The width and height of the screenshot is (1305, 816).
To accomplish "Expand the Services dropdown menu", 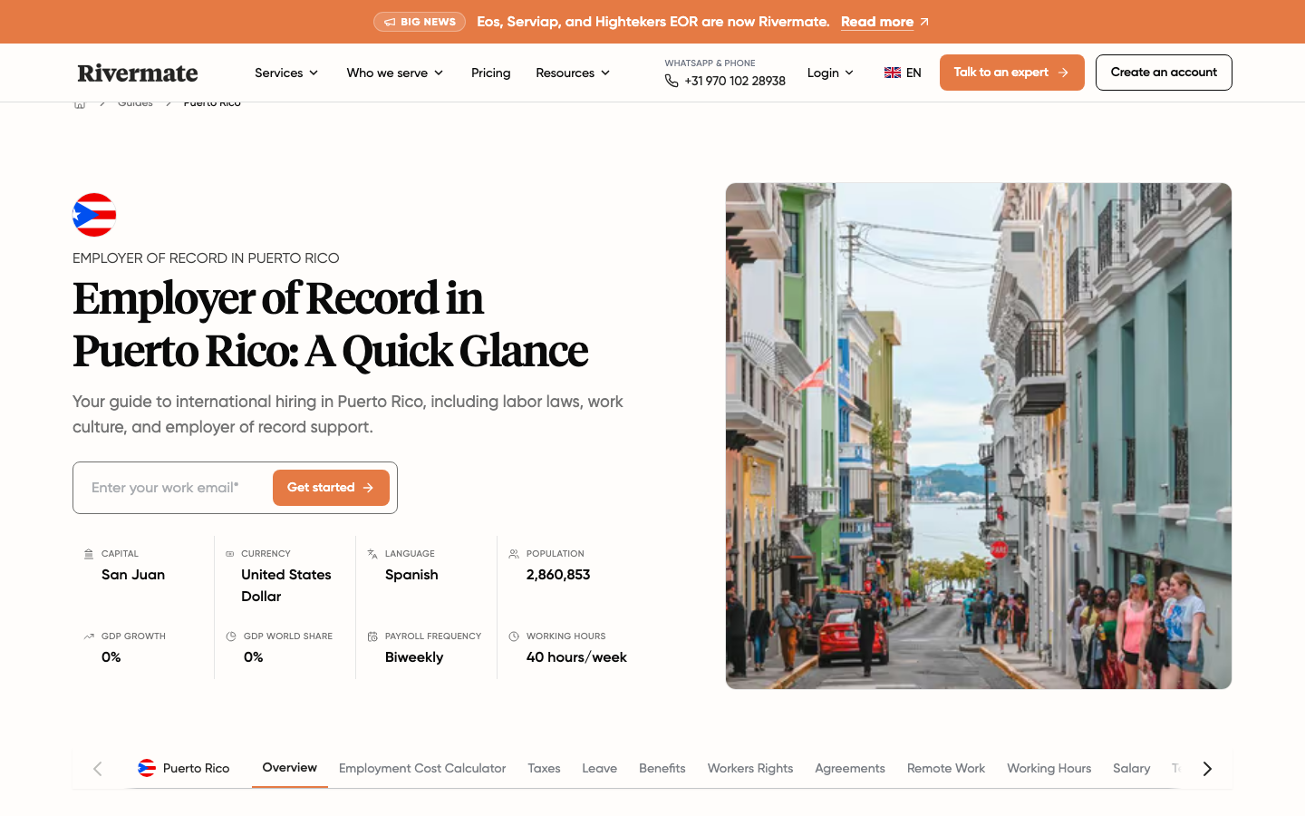I will tap(286, 73).
